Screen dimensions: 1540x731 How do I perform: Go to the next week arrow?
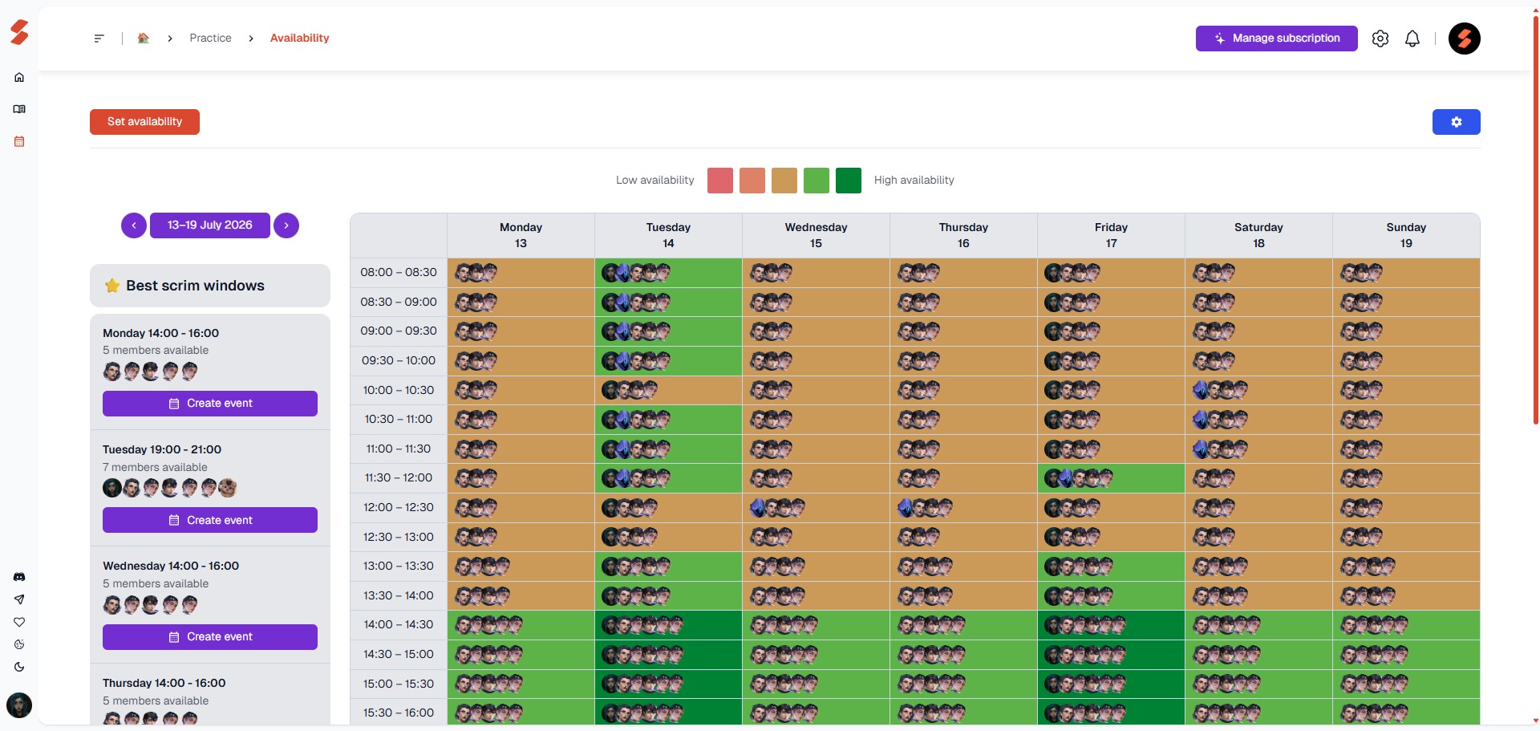coord(286,225)
